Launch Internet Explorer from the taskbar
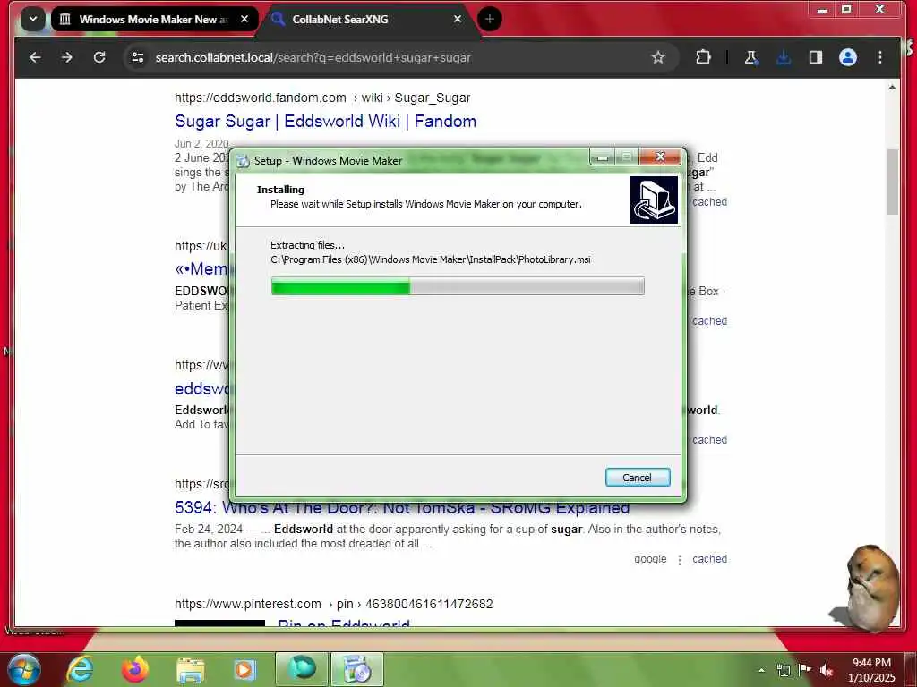Screen dimensions: 917x687 coord(80,669)
